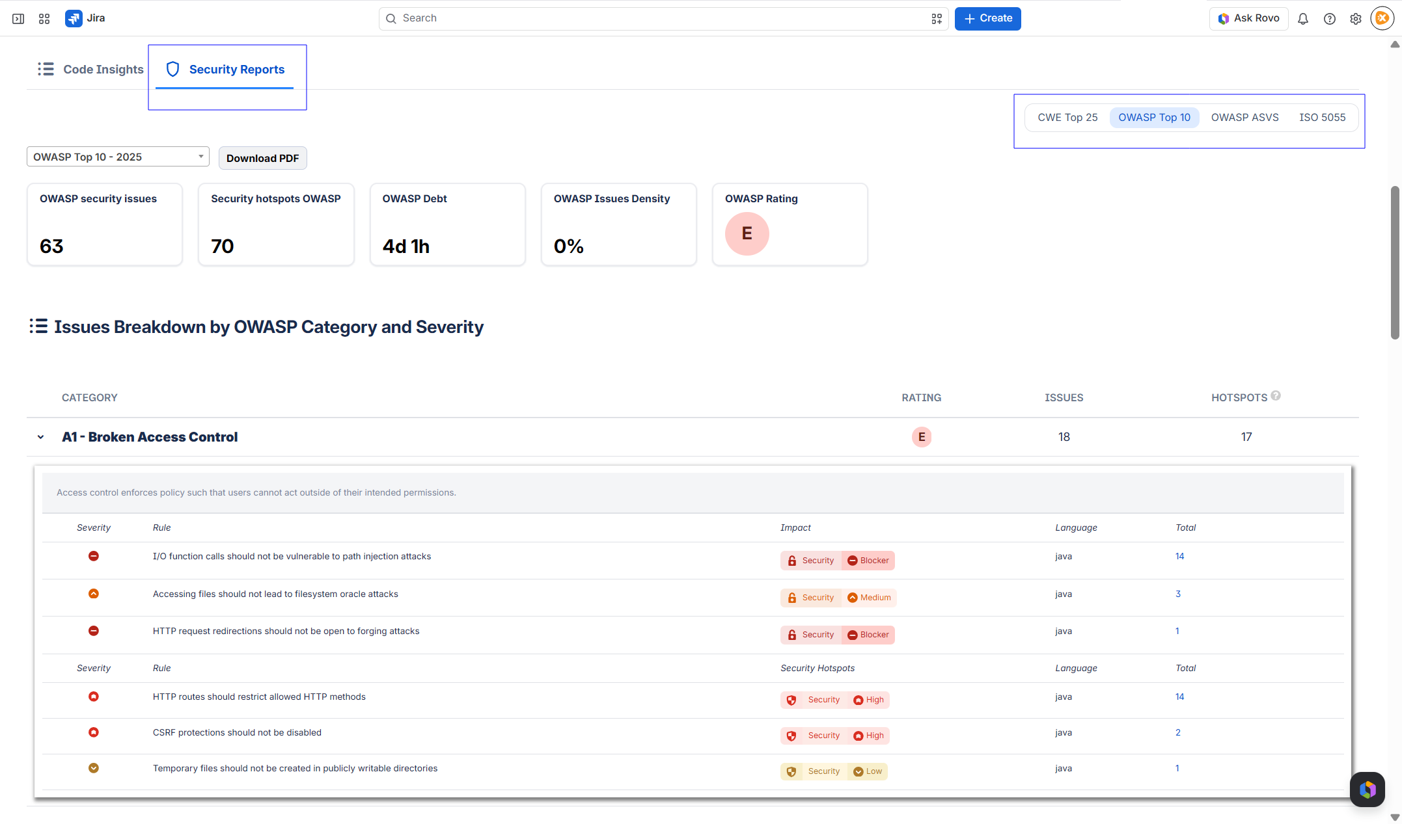Click the Blocker badge for path injection rule
The image size is (1402, 824).
[868, 561]
